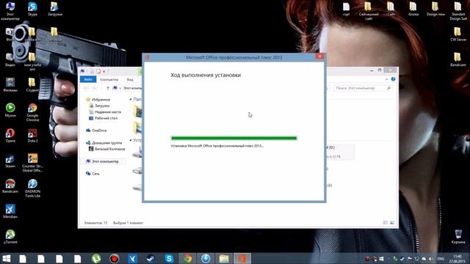The width and height of the screenshot is (470, 264).
Task: Launch µTorrent desktop shortcut
Action: pyautogui.click(x=10, y=236)
